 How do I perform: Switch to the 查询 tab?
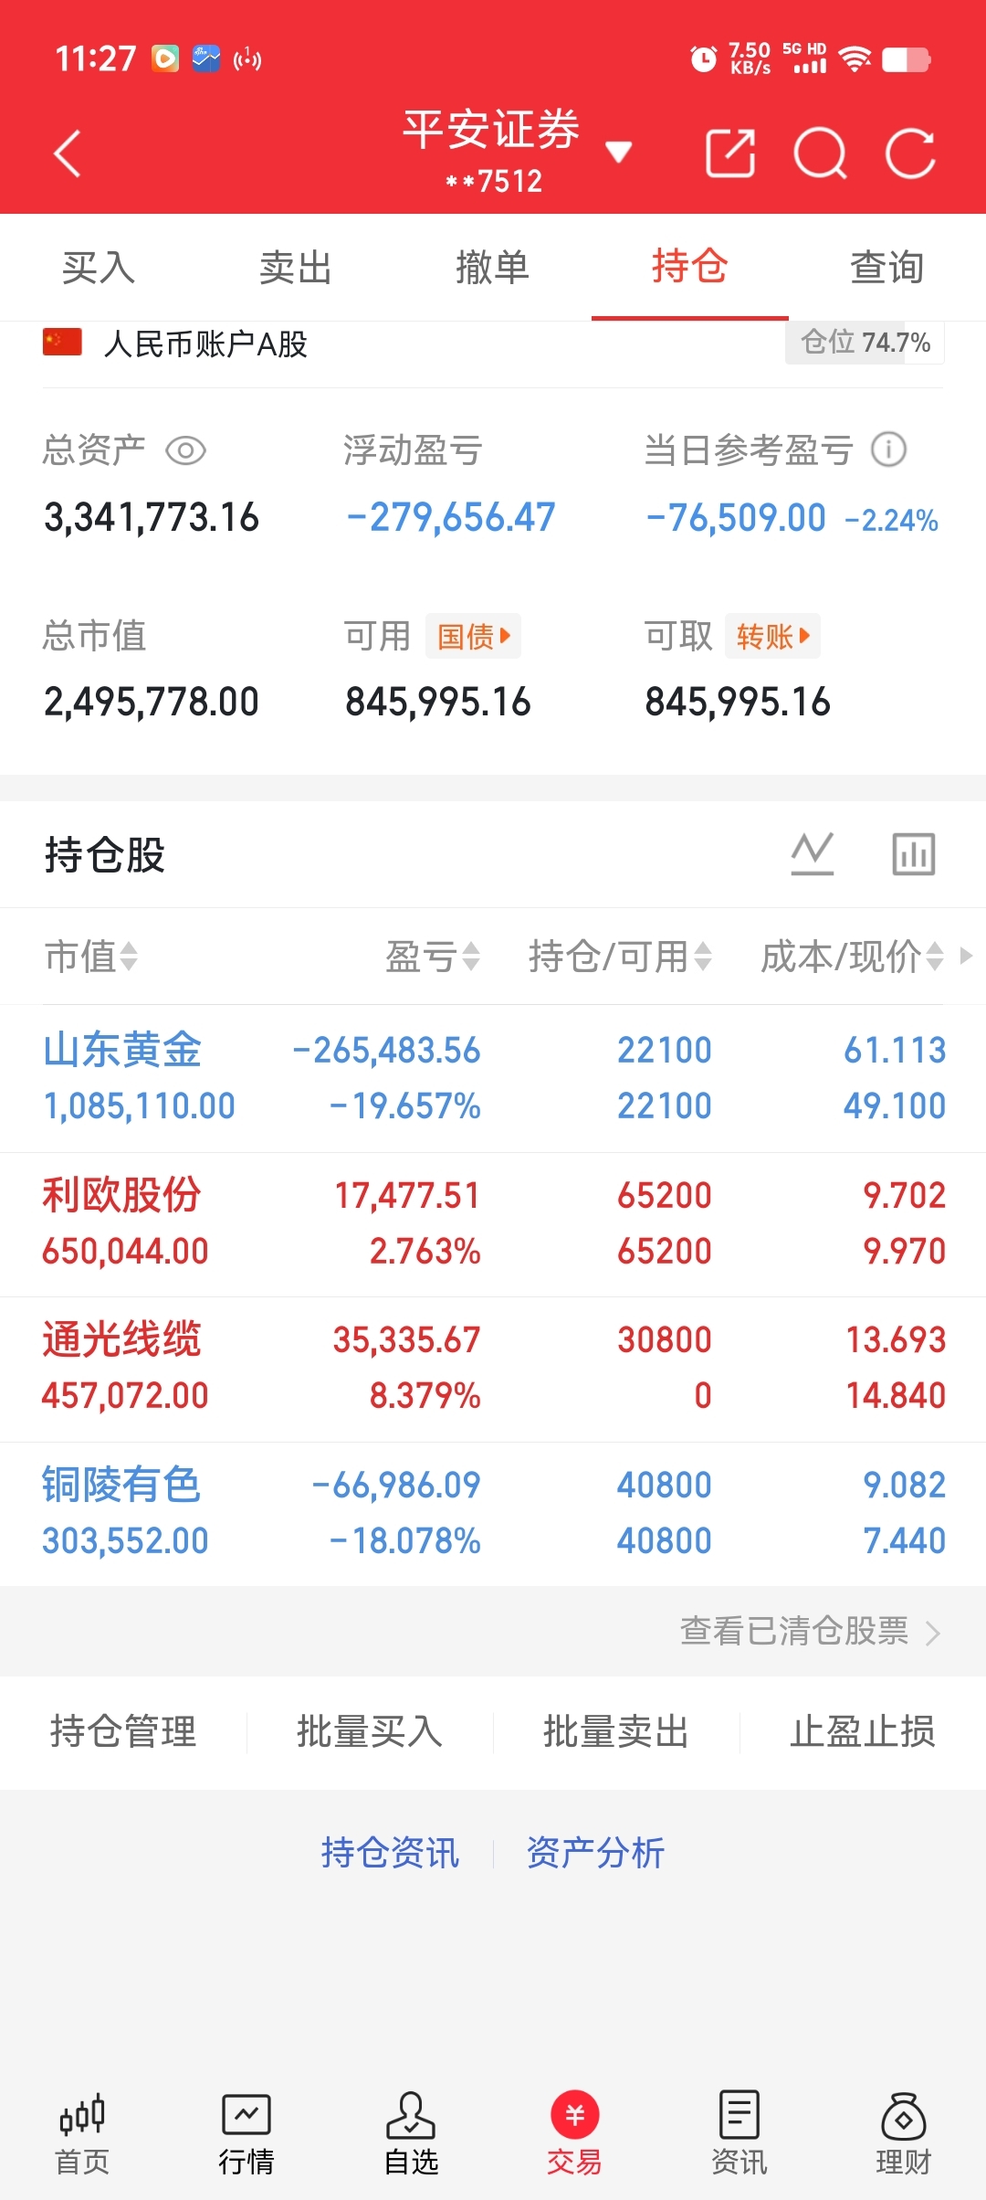pos(887,268)
